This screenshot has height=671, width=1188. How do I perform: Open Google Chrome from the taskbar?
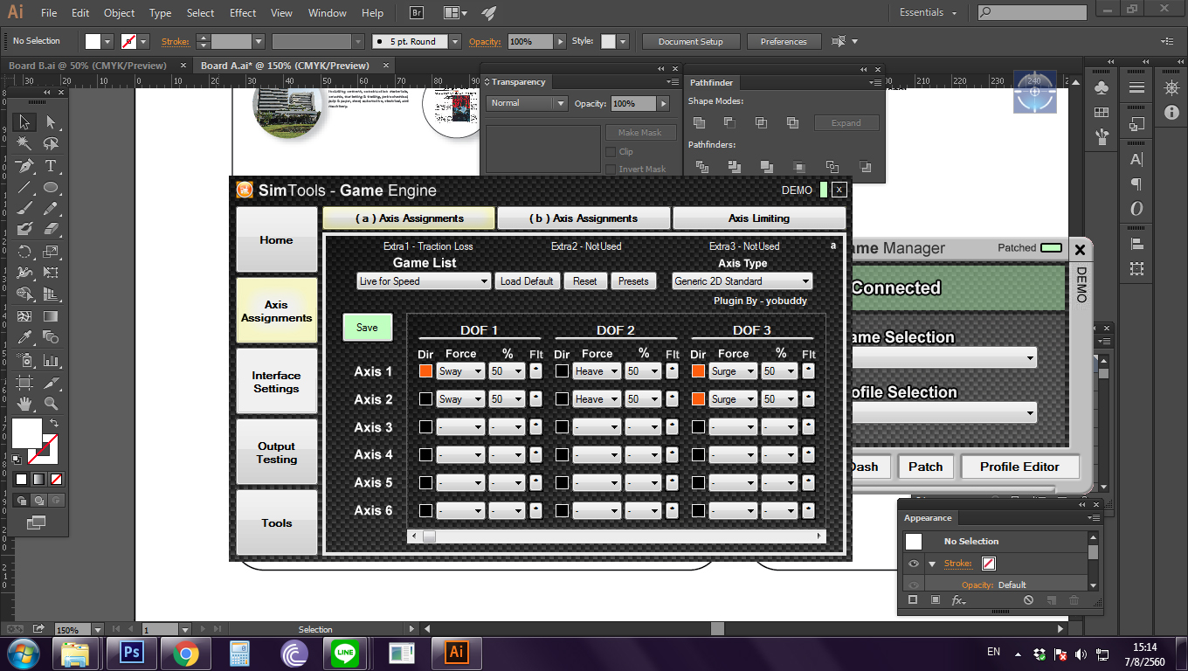(184, 653)
